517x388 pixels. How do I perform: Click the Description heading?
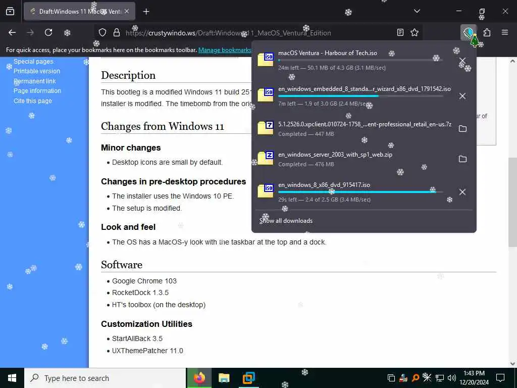tap(128, 75)
